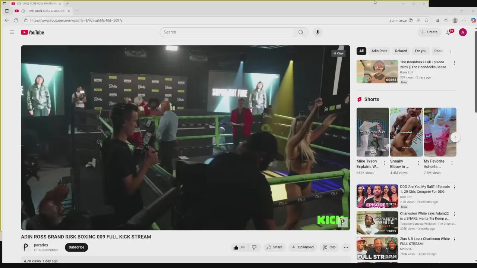Start voice search with the microphone
This screenshot has width=477, height=268.
point(318,32)
